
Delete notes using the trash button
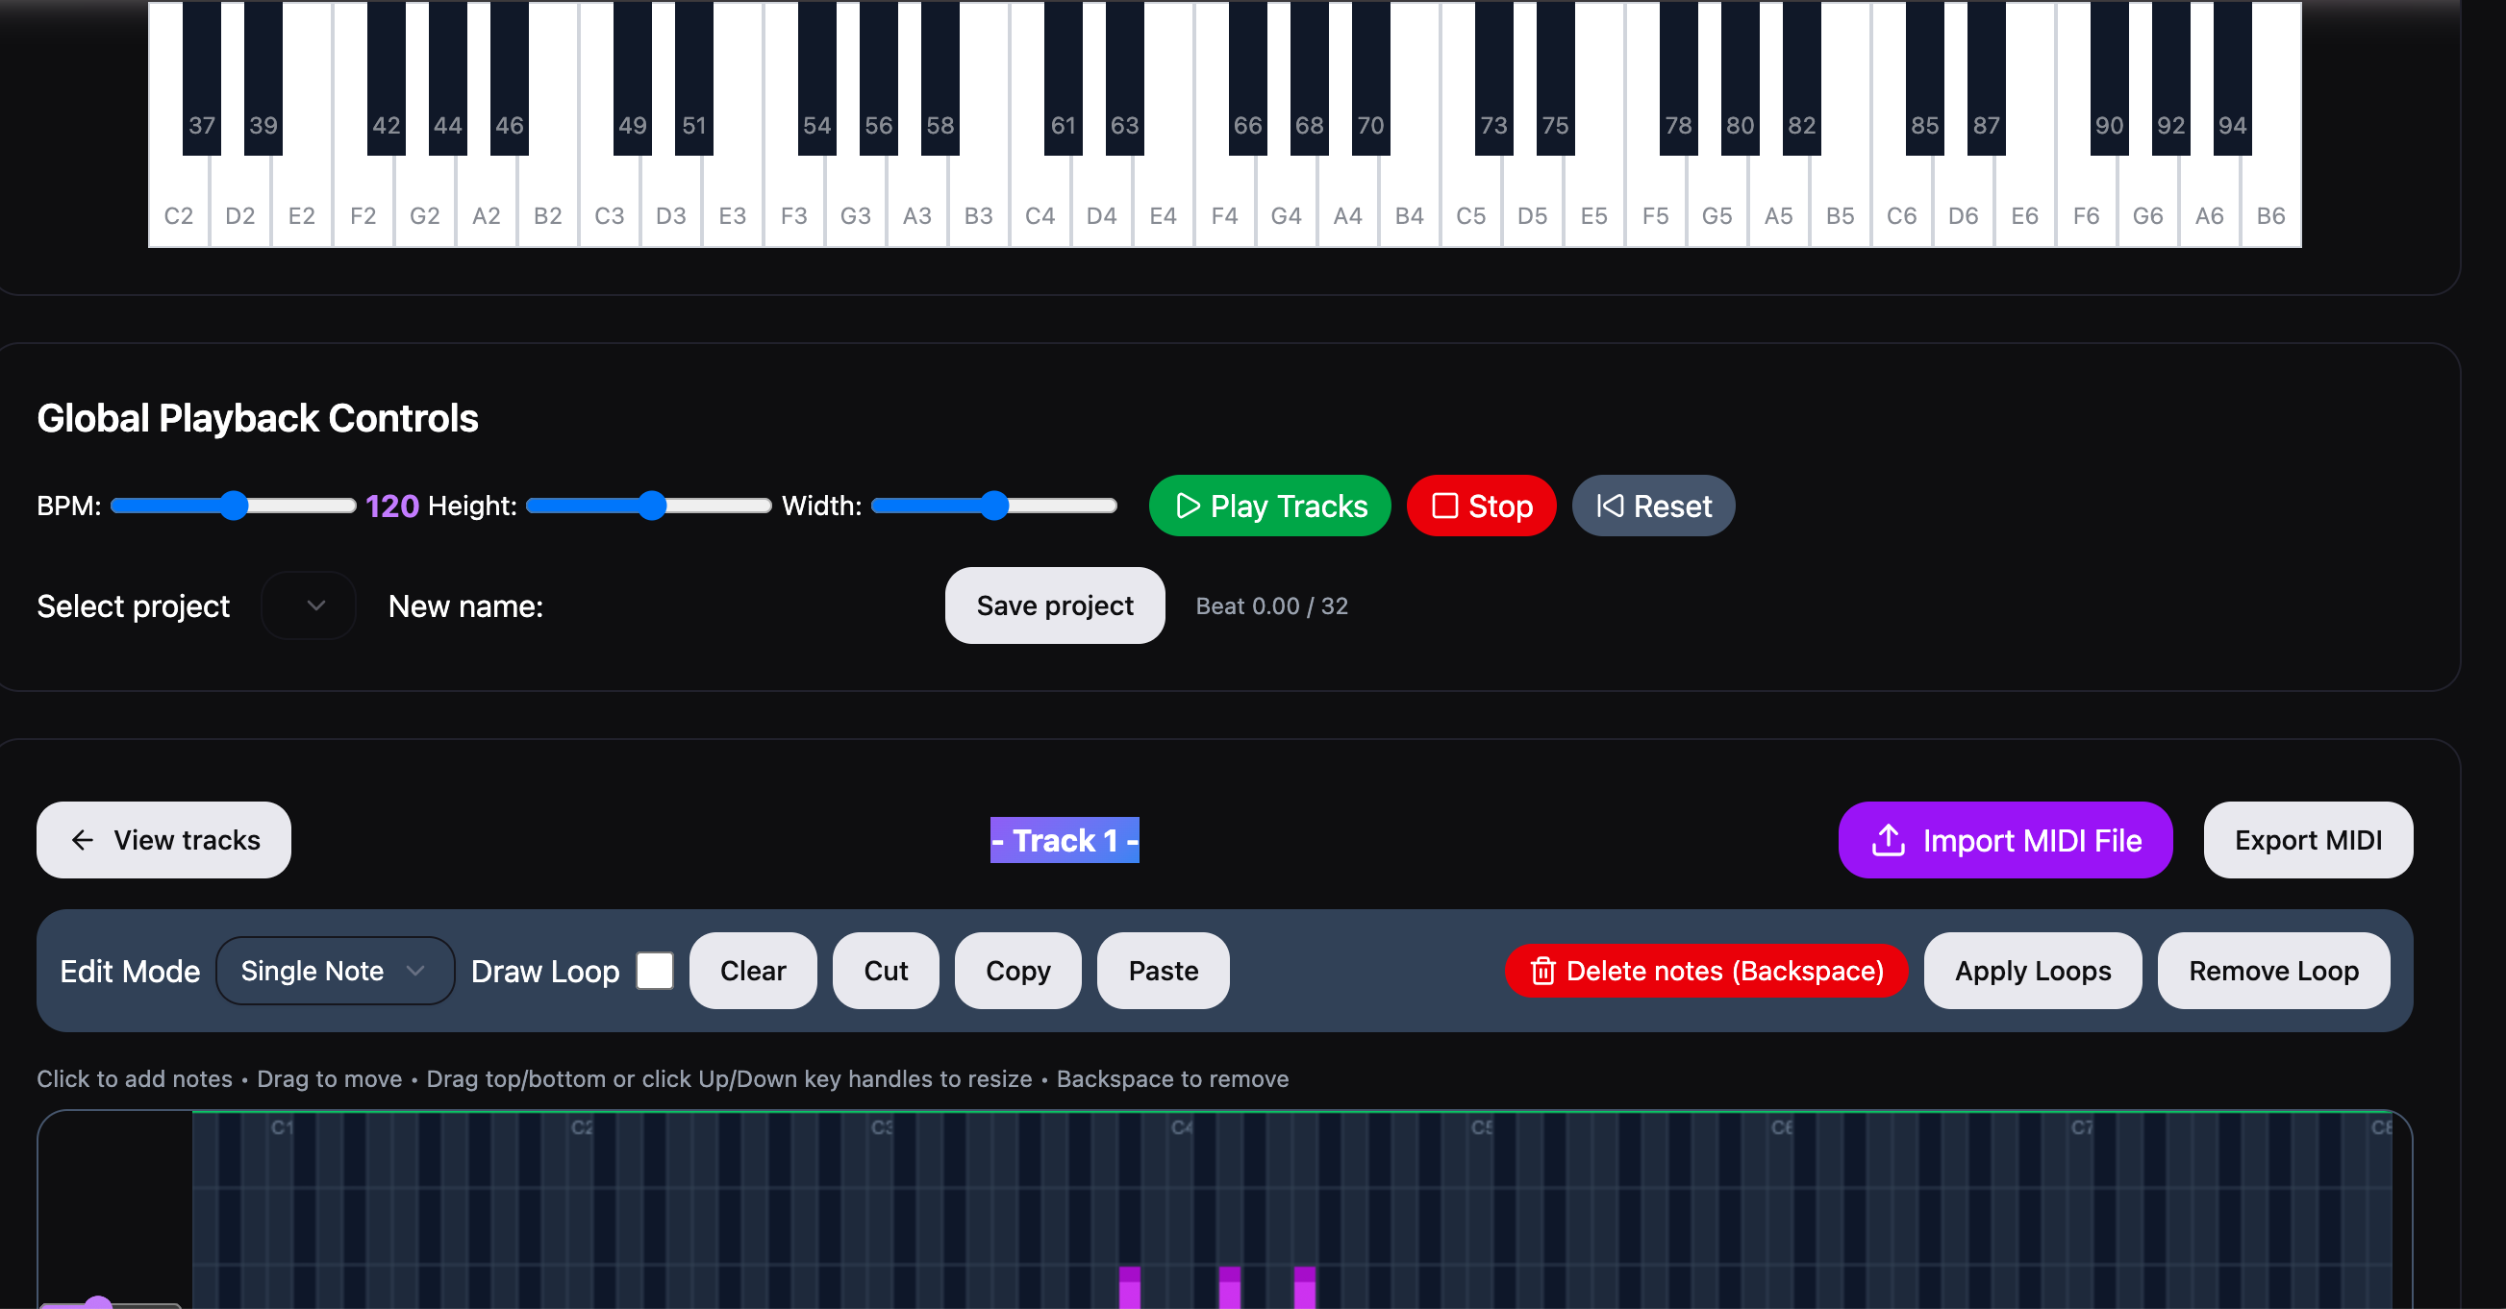coord(1704,971)
